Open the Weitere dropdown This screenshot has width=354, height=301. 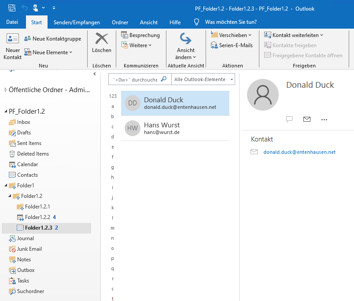(x=136, y=45)
